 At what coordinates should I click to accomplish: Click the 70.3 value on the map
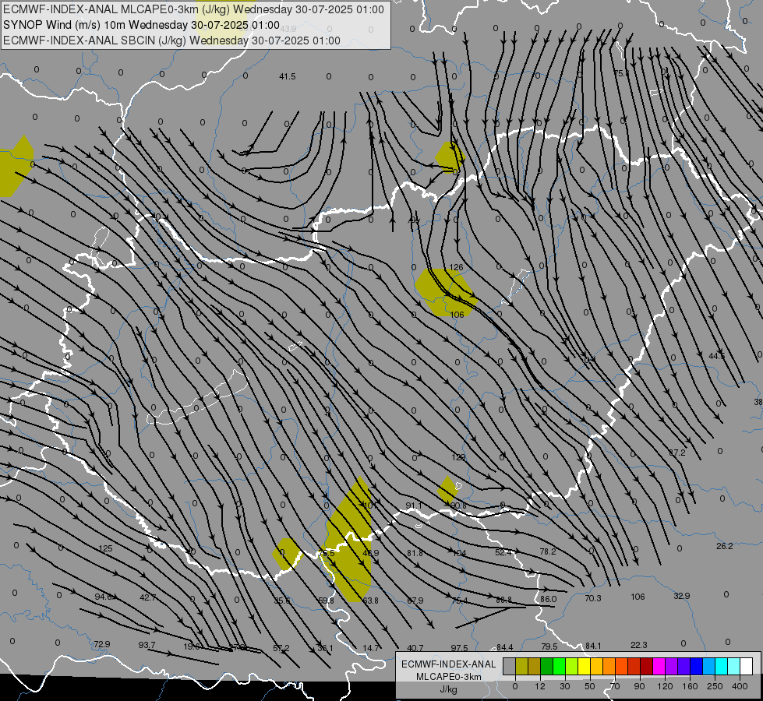click(x=593, y=598)
